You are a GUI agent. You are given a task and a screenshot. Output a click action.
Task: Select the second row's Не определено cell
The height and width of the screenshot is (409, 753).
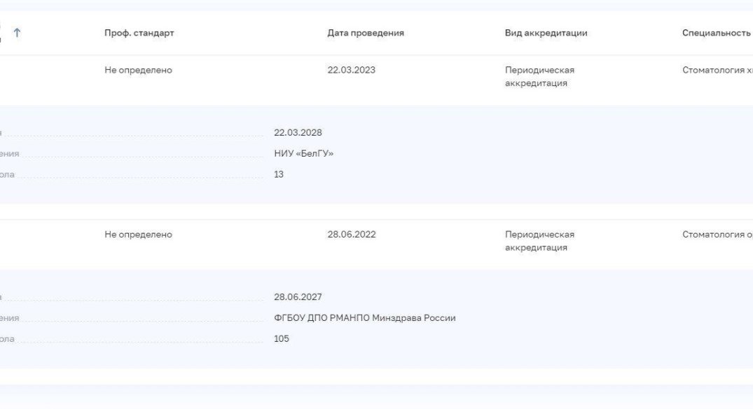point(138,234)
